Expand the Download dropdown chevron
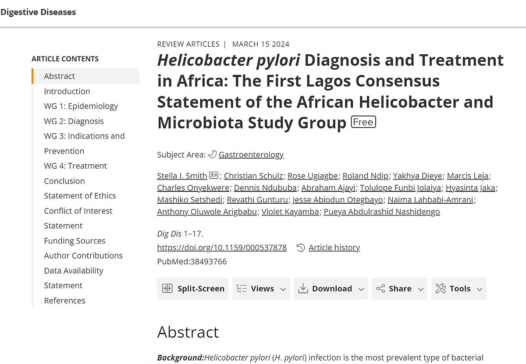 click(361, 289)
